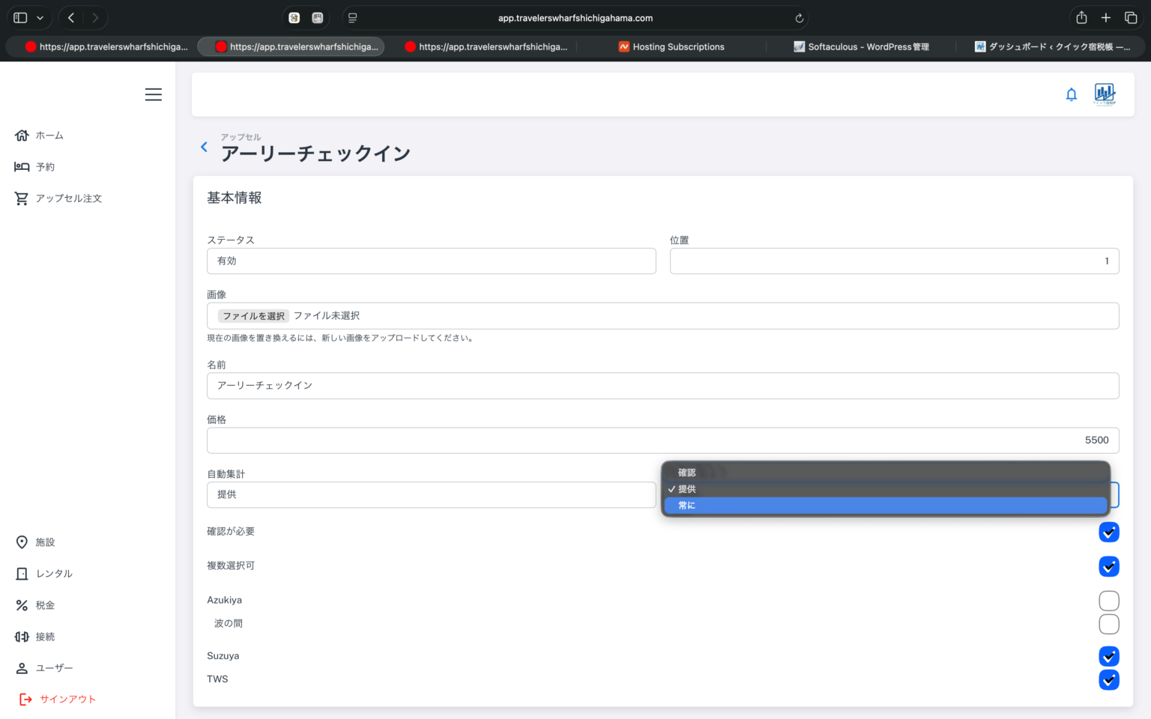Enable the Azukiya checkbox
The height and width of the screenshot is (719, 1151).
[x=1108, y=601]
